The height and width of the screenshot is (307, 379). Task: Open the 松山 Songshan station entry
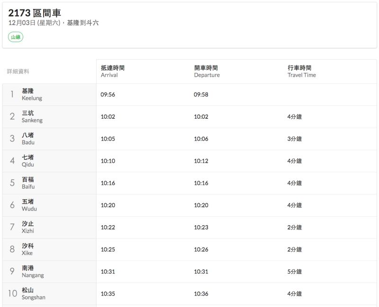coord(33,294)
